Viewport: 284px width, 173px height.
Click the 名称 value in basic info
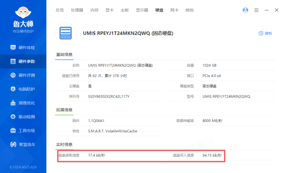pos(120,66)
